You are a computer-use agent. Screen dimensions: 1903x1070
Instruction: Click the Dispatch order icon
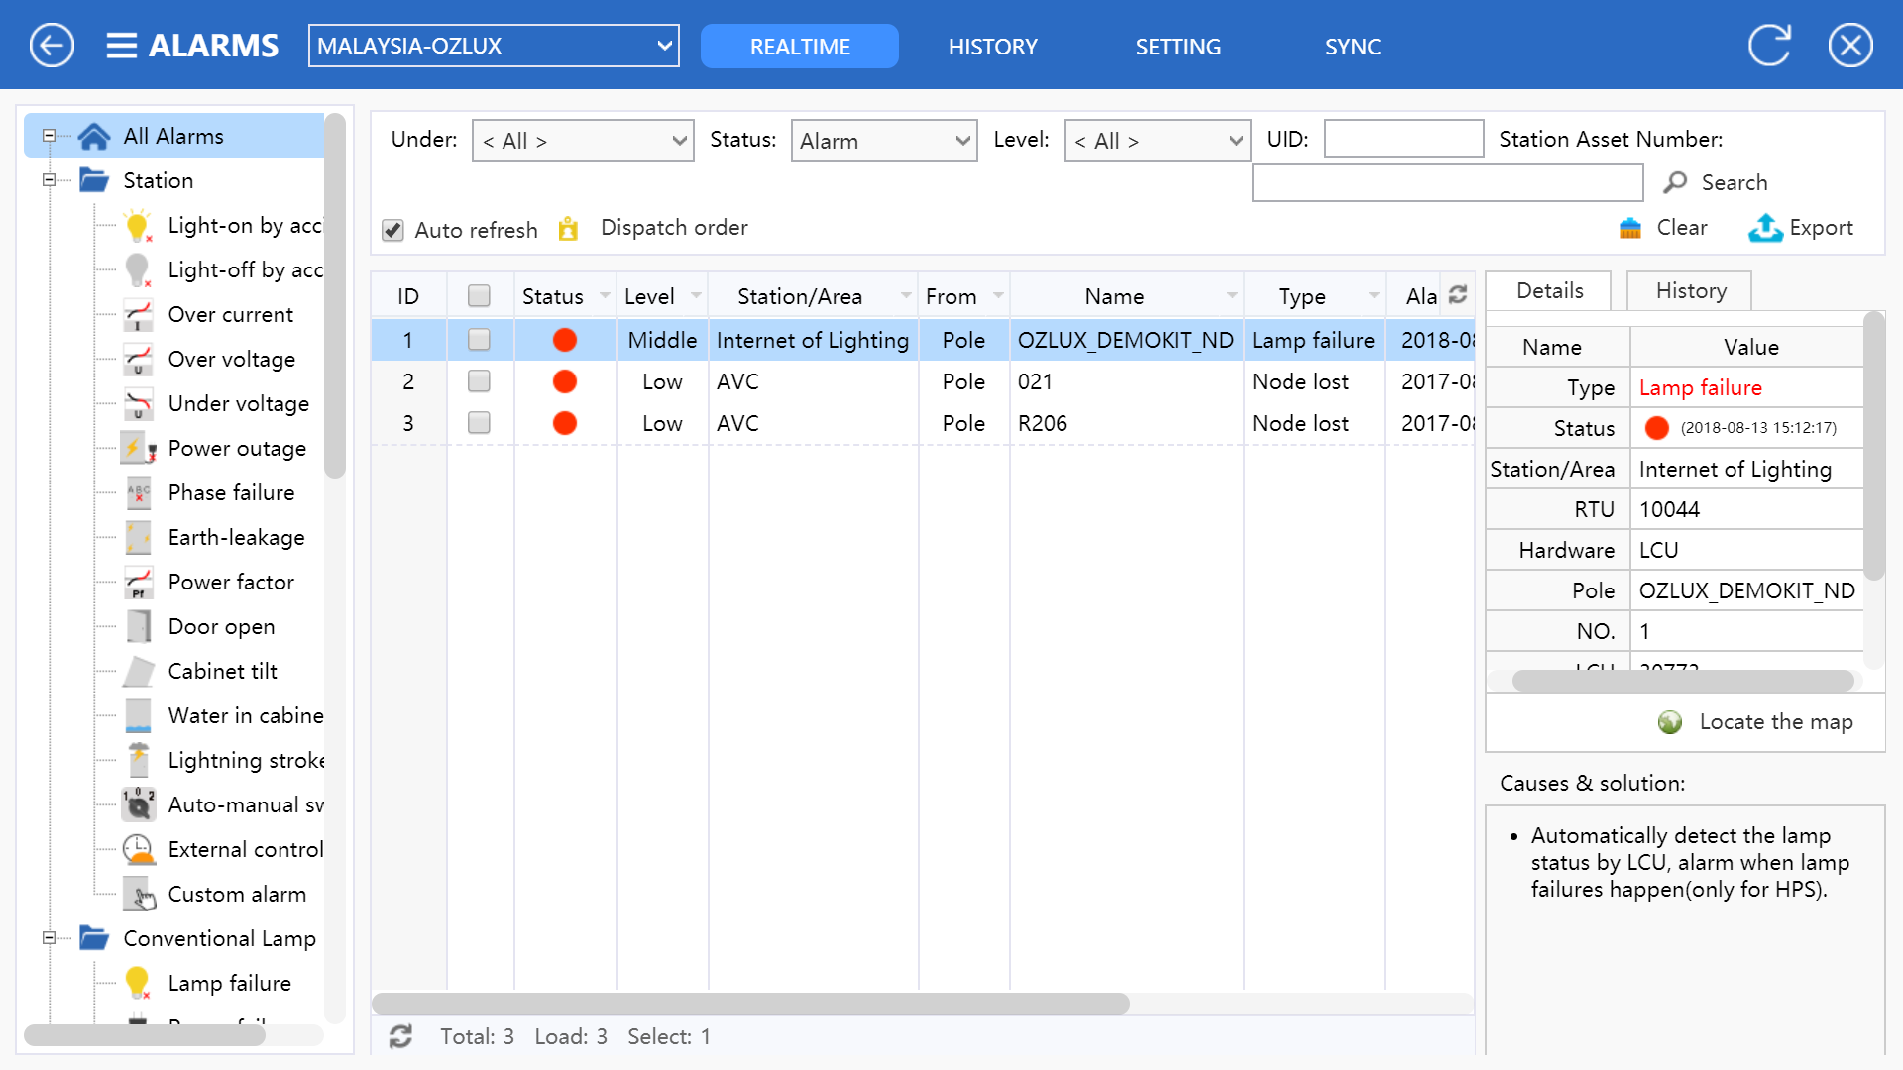(x=568, y=228)
